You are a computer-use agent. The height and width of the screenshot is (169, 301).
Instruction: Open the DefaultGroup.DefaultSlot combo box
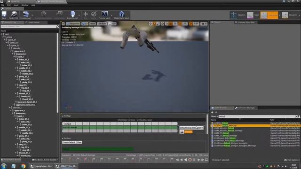coord(191,128)
